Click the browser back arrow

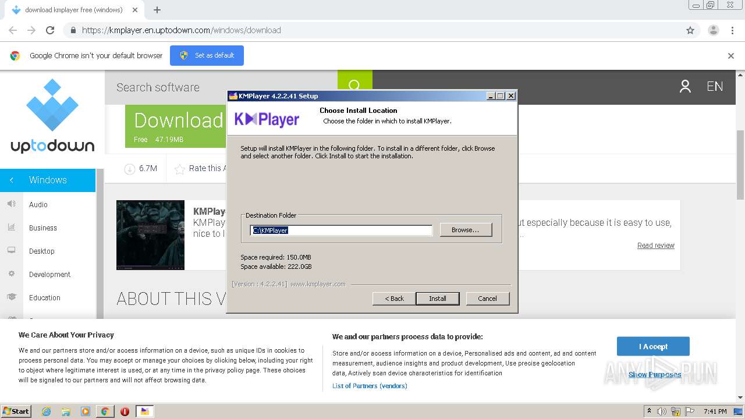(x=13, y=30)
